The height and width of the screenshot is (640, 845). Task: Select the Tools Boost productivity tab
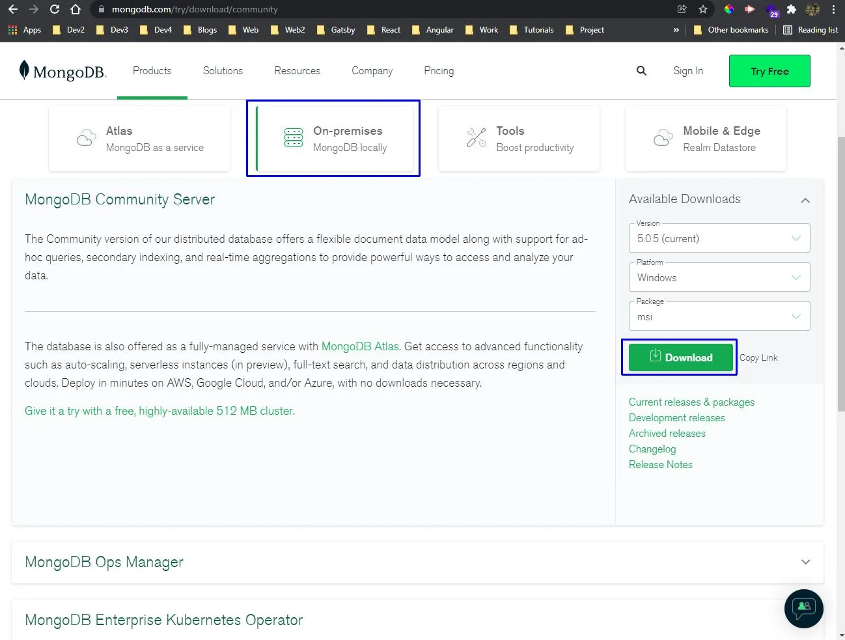[519, 139]
